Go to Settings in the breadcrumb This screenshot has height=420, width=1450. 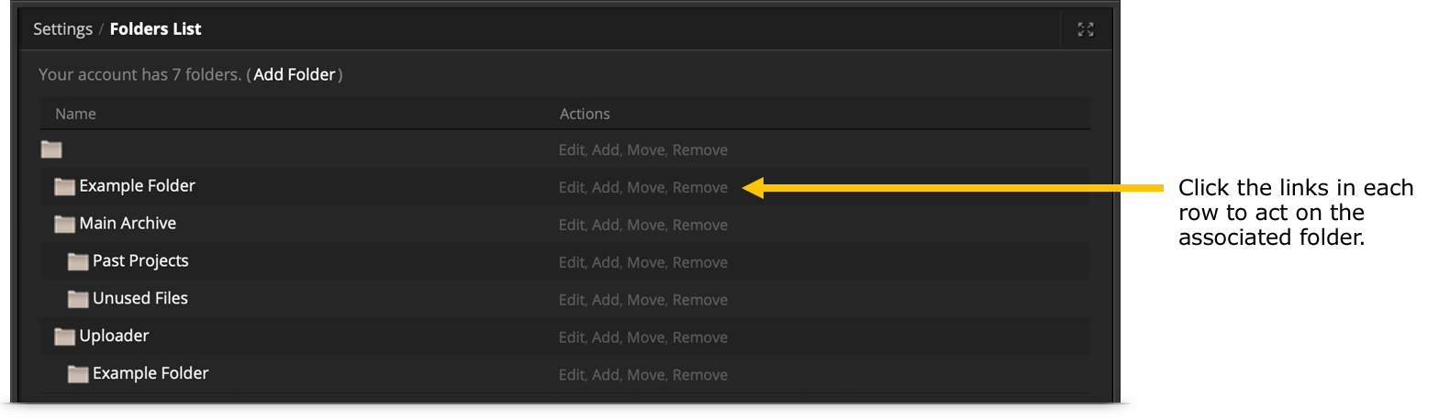[62, 29]
